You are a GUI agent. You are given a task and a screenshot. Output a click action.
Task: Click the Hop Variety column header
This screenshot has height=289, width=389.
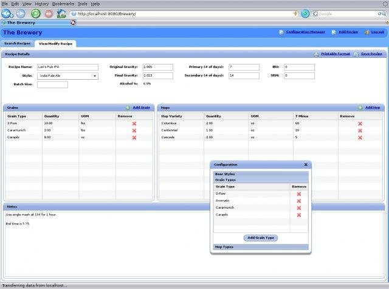pos(181,116)
